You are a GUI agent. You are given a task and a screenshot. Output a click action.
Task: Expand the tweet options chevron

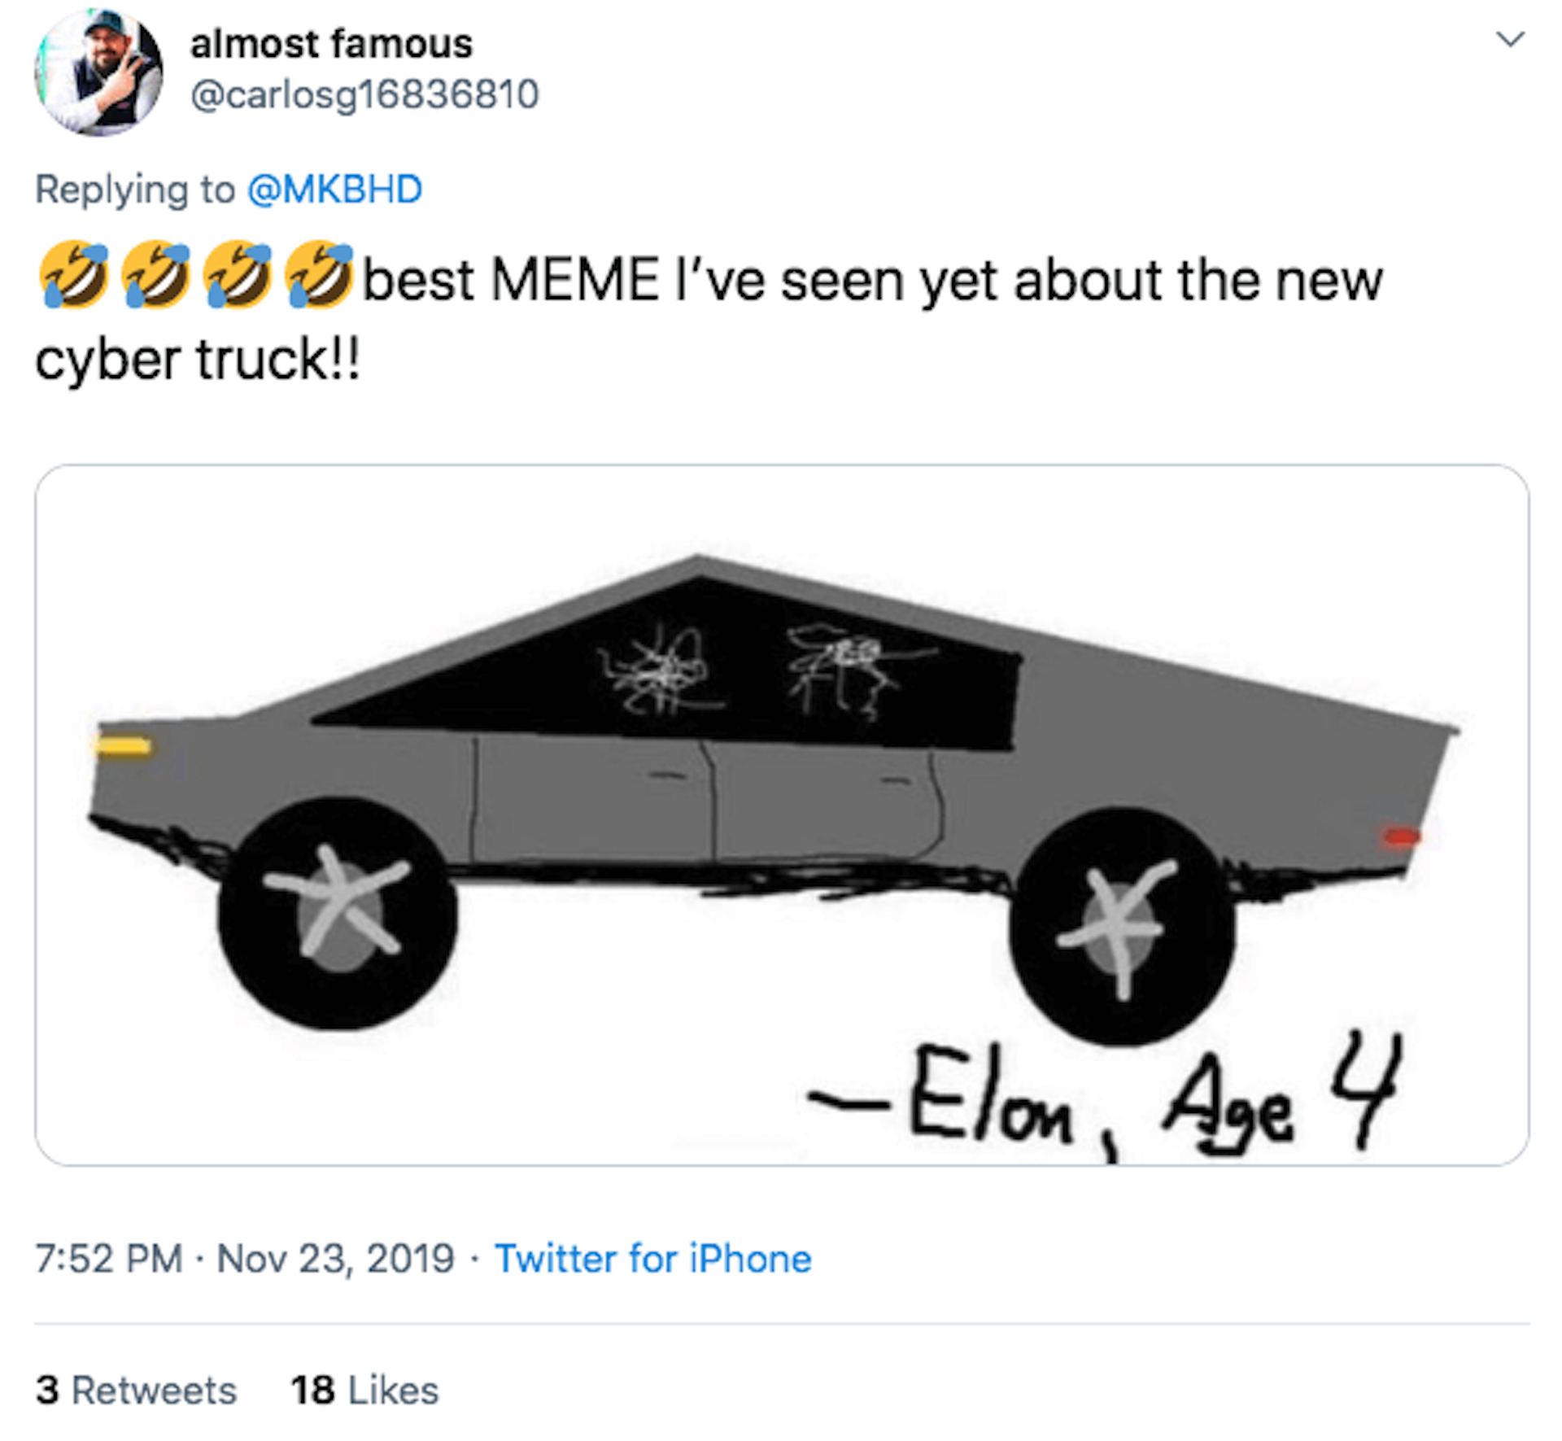[x=1510, y=39]
